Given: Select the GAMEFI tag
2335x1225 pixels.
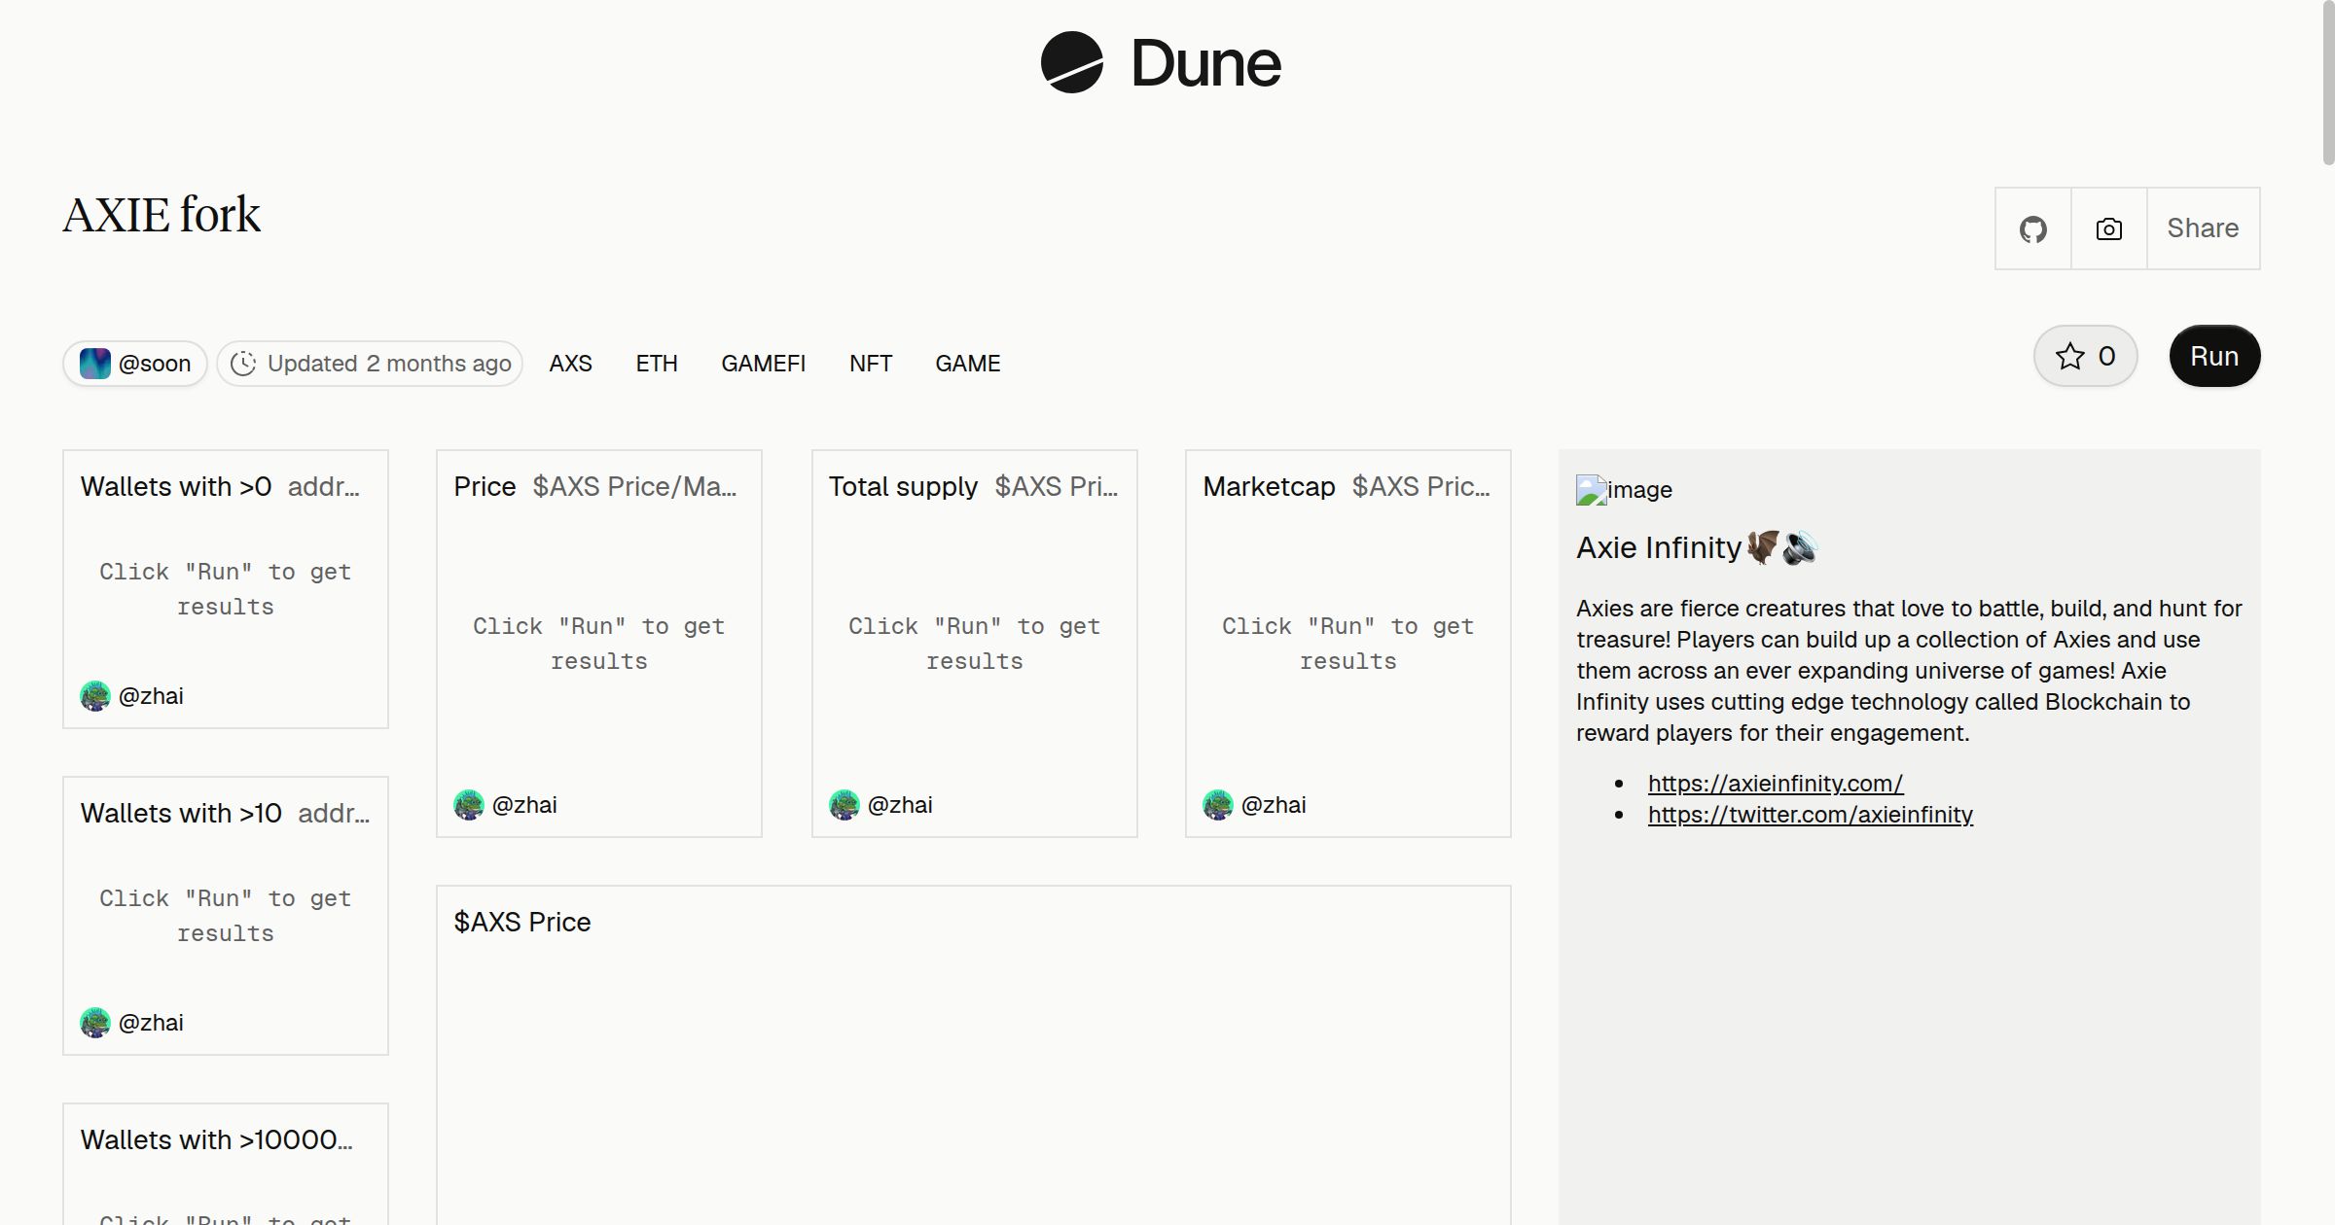Looking at the screenshot, I should (x=764, y=364).
